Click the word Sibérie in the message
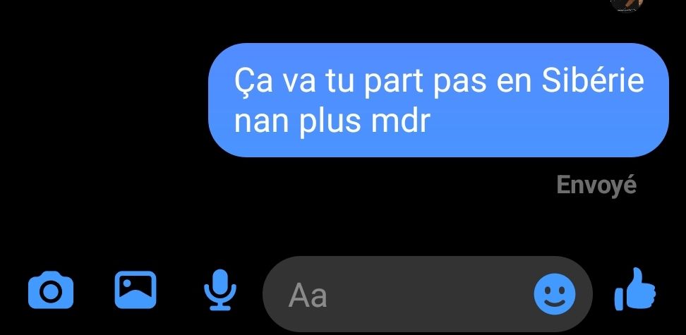The height and width of the screenshot is (335, 686). (593, 81)
